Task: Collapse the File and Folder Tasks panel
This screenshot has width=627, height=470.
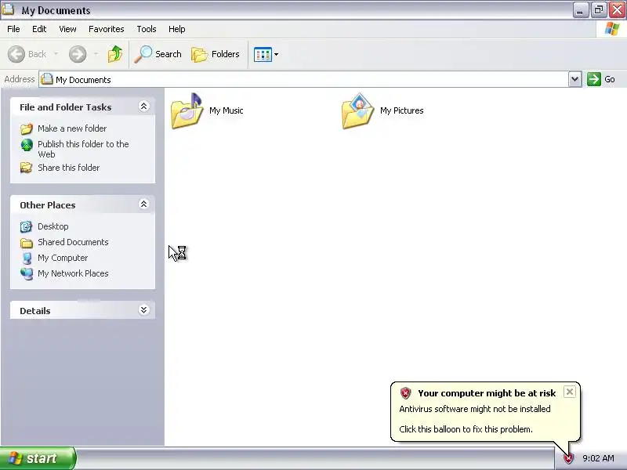Action: pyautogui.click(x=143, y=107)
